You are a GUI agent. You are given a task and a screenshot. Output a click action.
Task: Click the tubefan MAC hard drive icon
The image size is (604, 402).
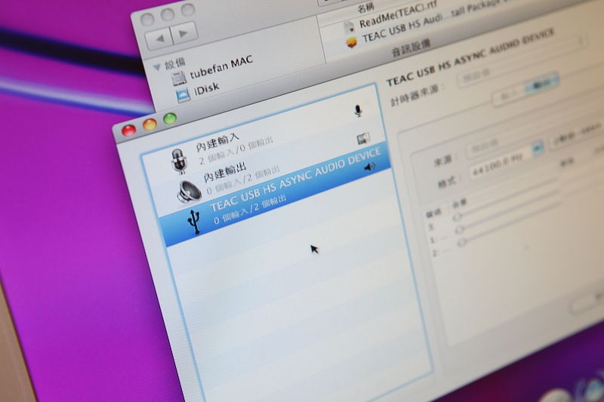tap(179, 78)
